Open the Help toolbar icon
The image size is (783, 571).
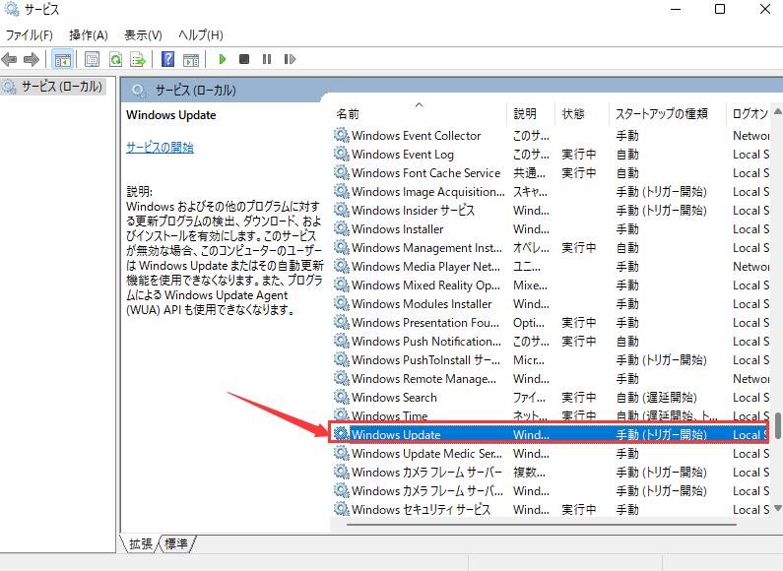pos(167,59)
